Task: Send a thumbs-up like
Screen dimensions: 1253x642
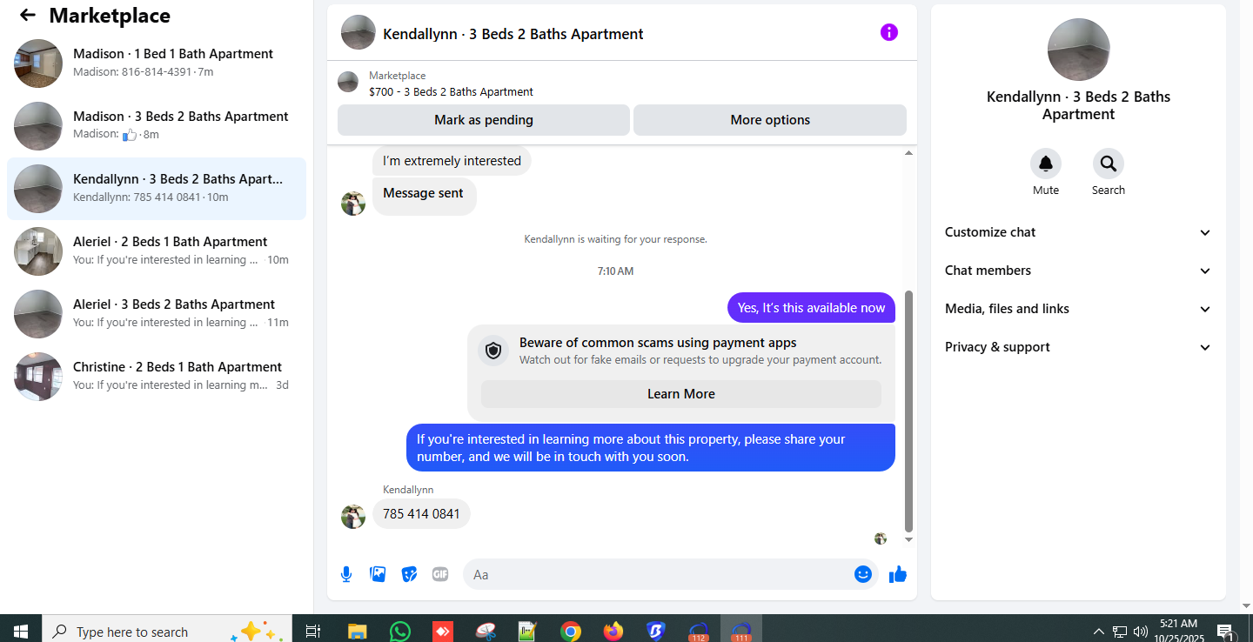Action: click(x=898, y=574)
